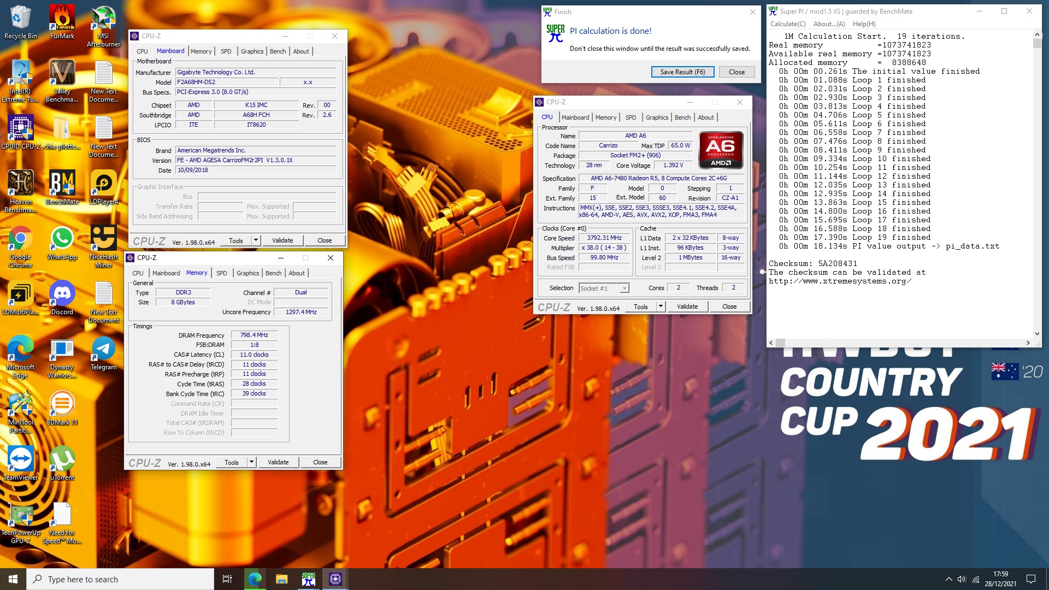Open File Explorer from taskbar
Image resolution: width=1049 pixels, height=590 pixels.
[281, 579]
